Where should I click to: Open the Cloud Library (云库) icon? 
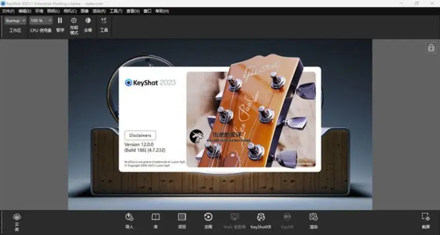tap(17, 217)
